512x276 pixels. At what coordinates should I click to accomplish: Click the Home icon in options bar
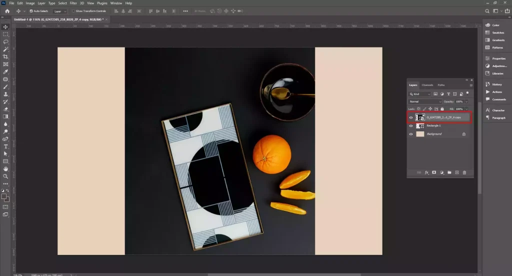7,11
